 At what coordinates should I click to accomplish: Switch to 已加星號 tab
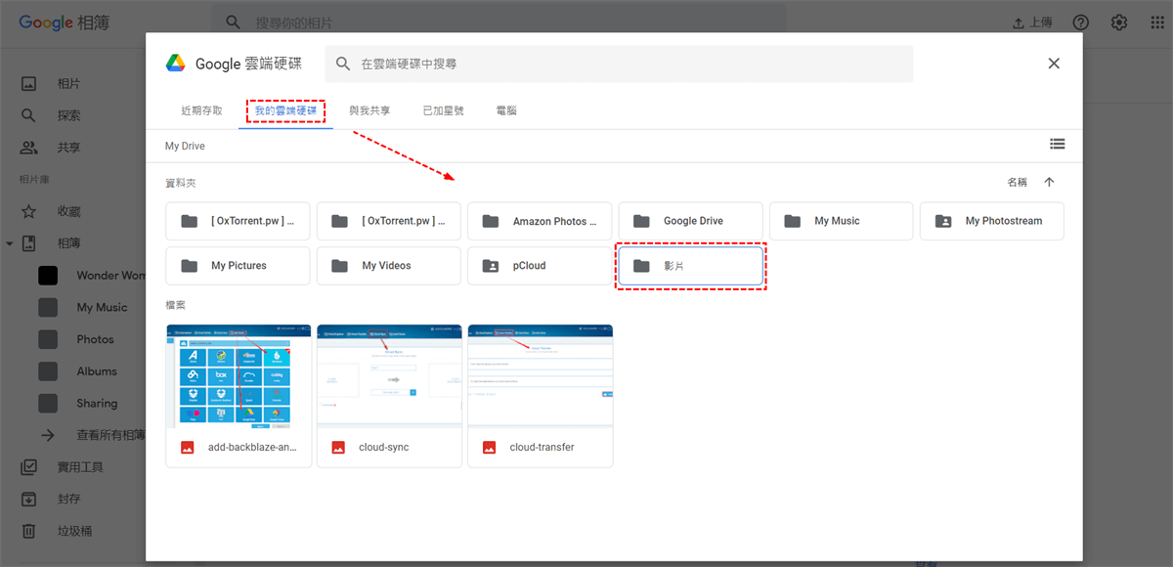pyautogui.click(x=443, y=110)
